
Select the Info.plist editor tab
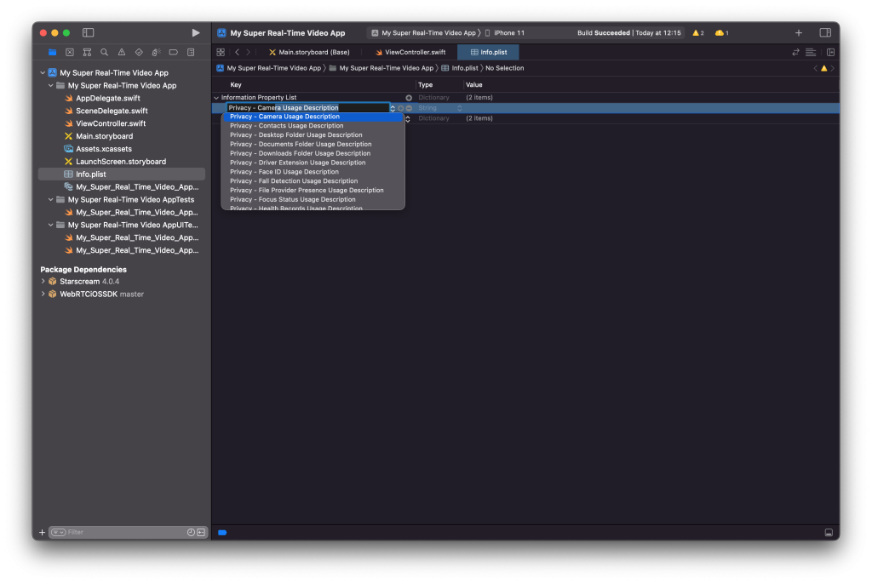pyautogui.click(x=488, y=52)
